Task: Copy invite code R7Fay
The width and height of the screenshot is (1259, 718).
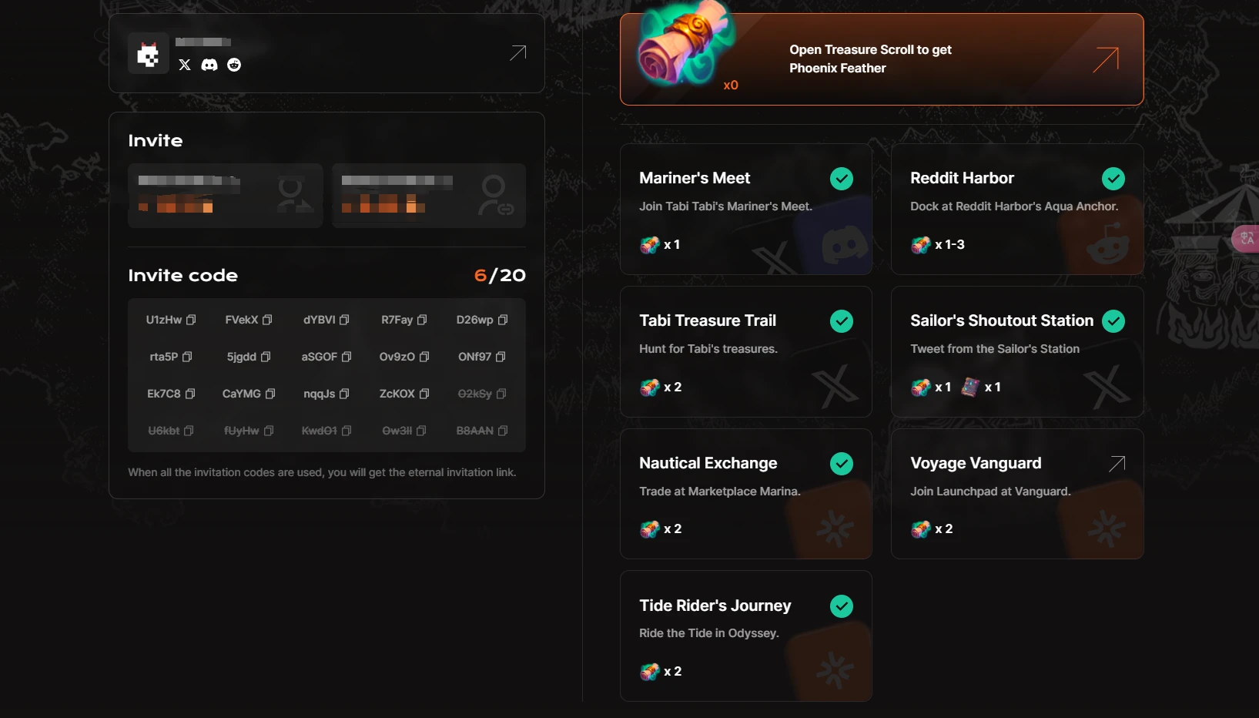Action: 422,320
